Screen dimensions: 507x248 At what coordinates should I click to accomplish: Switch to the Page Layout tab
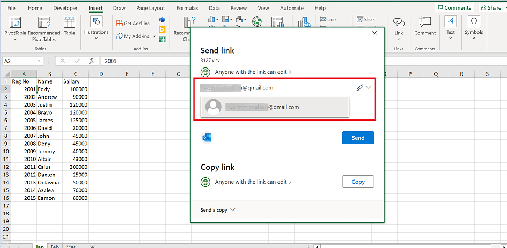150,8
